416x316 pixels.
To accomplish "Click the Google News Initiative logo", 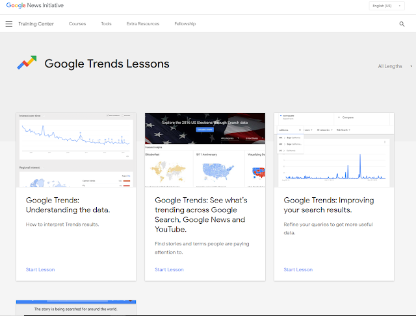I will 34,5.
